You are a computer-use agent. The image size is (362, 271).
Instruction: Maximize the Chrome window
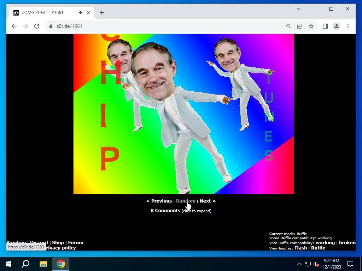click(x=331, y=9)
